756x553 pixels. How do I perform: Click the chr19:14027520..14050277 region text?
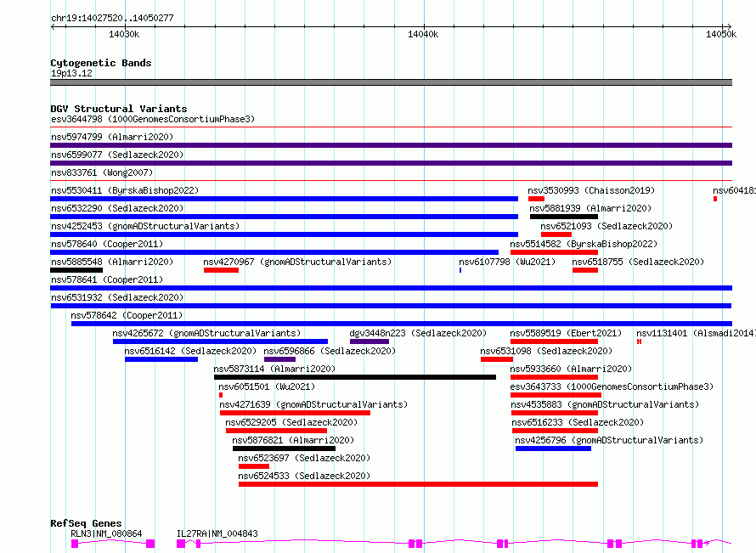(112, 19)
